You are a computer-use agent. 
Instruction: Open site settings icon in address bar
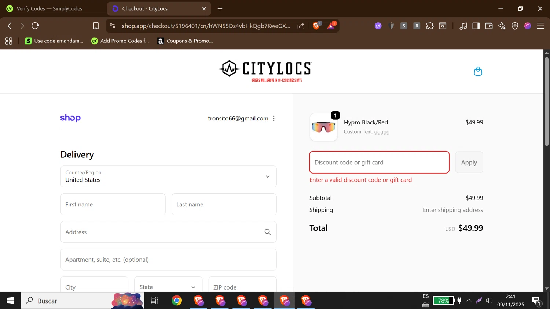113,26
